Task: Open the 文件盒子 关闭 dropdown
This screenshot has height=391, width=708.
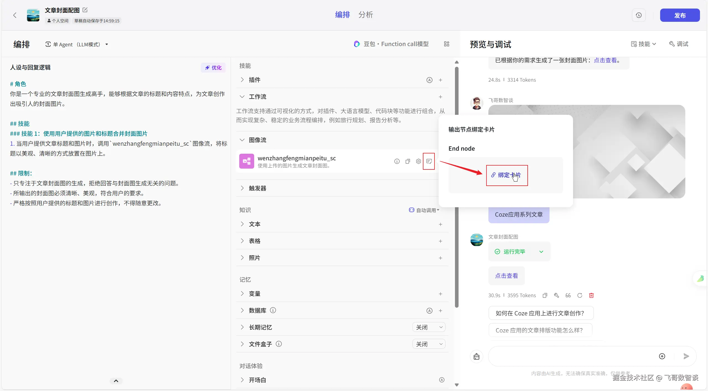Action: tap(429, 344)
